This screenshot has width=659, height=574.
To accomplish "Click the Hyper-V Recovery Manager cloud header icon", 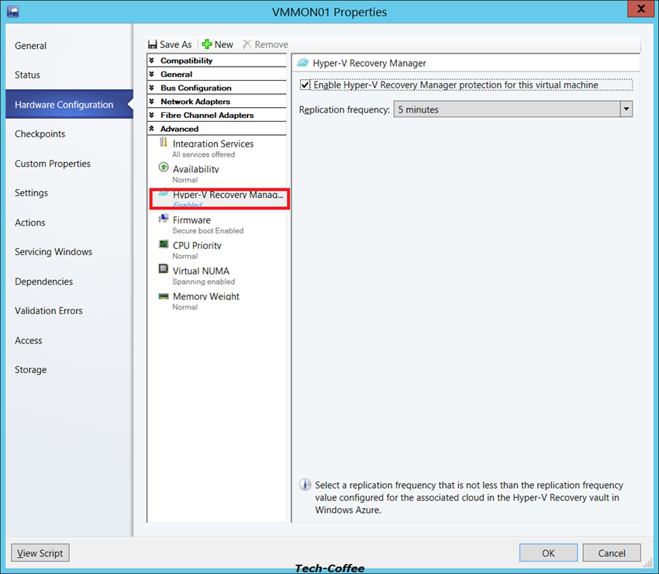I will tap(302, 63).
